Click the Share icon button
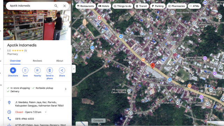Screen dimensions: 224x126 point(62,70)
